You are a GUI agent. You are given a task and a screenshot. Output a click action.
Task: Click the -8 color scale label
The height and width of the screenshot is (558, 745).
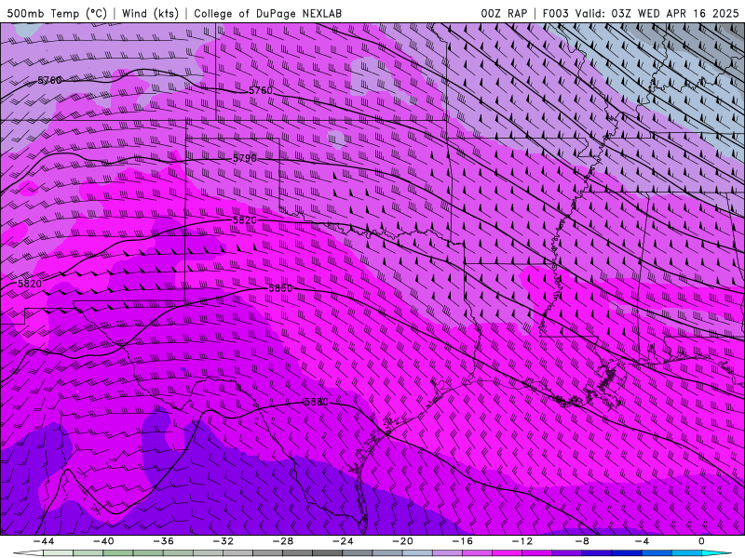coord(583,541)
